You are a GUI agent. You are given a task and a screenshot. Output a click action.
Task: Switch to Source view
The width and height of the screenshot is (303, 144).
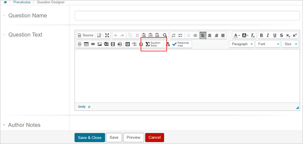click(x=85, y=35)
